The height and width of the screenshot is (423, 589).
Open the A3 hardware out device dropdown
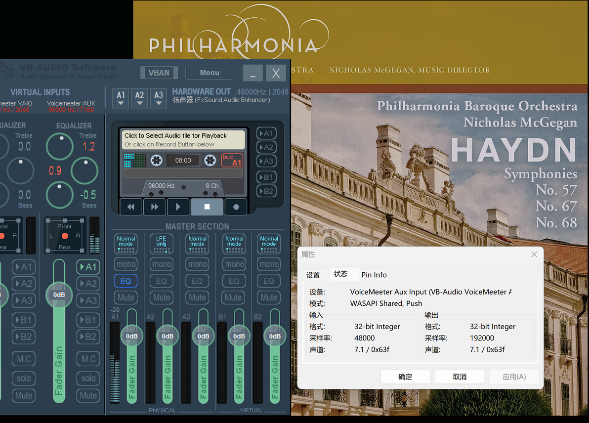[159, 98]
